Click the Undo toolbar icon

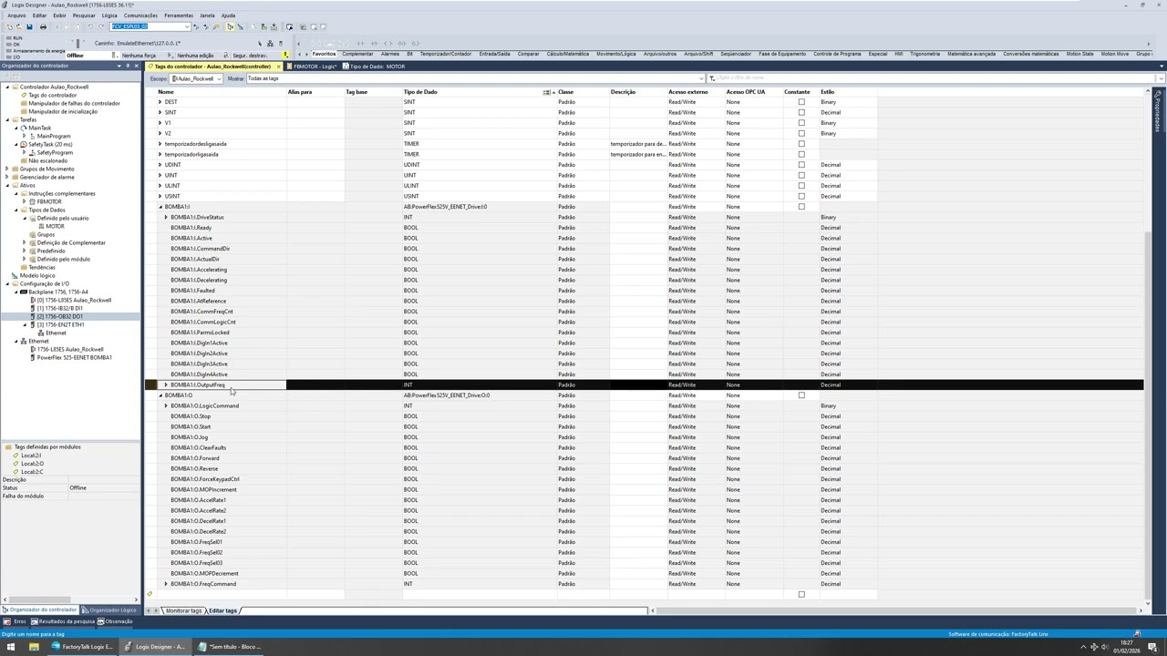coord(89,26)
